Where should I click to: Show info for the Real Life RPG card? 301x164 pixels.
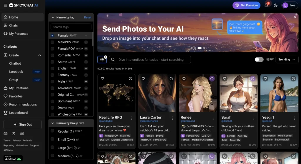(x=131, y=79)
